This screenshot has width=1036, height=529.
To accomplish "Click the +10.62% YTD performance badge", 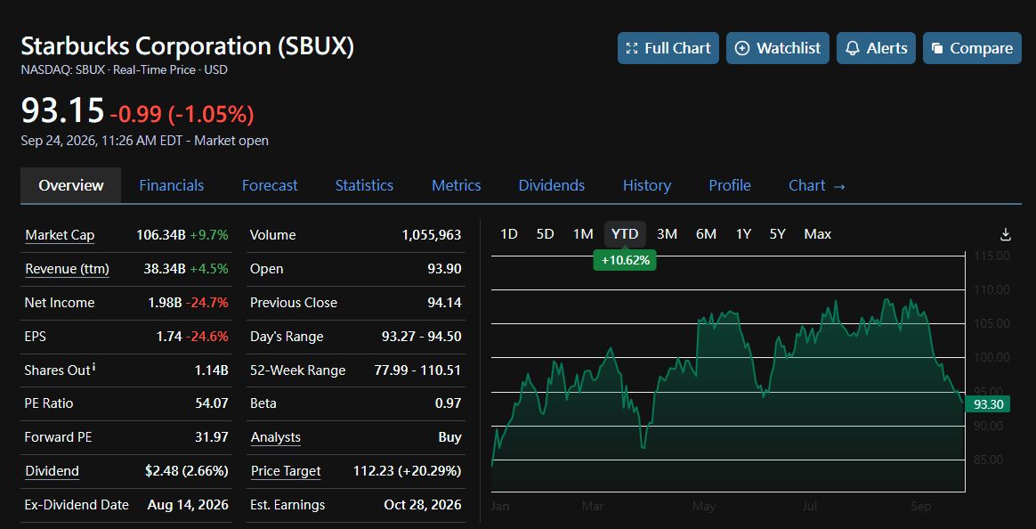I will (x=625, y=261).
